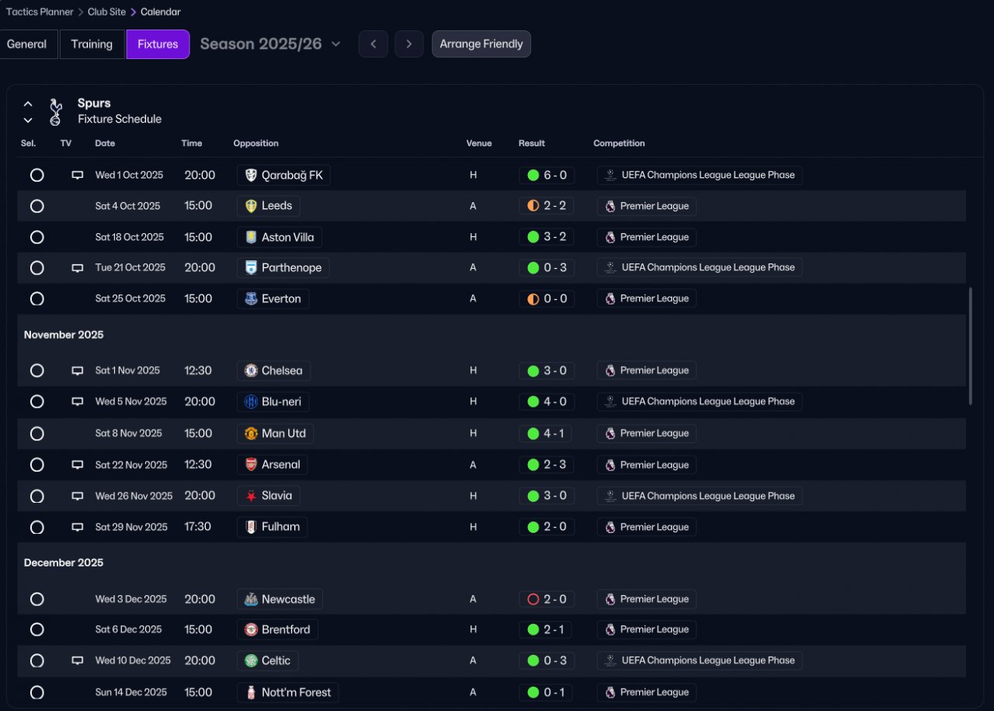Viewport: 994px width, 711px height.
Task: Click the Arsenal club badge icon
Action: [251, 465]
